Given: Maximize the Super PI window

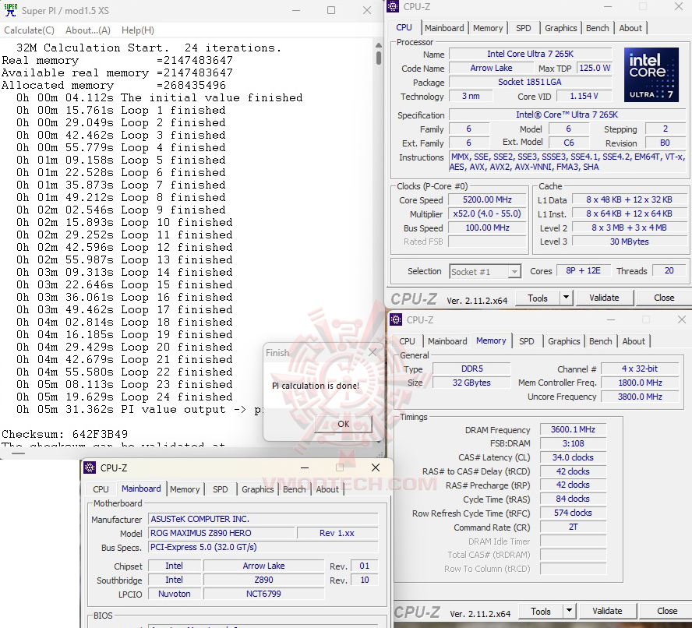Looking at the screenshot, I should (331, 10).
